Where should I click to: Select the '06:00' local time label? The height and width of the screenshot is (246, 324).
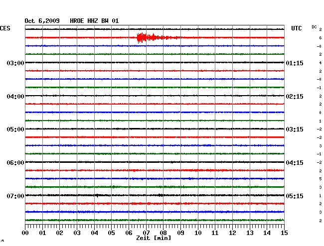pyautogui.click(x=15, y=163)
